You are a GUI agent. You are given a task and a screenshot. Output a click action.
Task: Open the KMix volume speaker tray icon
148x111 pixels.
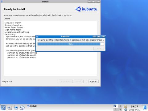pyautogui.click(x=125, y=109)
